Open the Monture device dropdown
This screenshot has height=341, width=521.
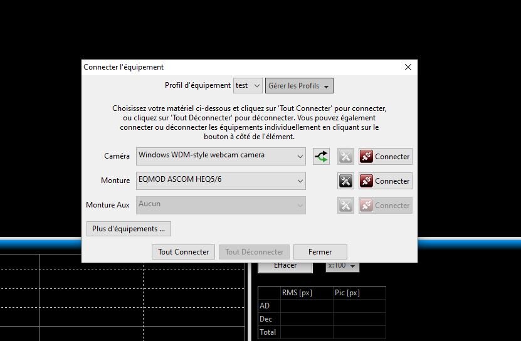221,181
